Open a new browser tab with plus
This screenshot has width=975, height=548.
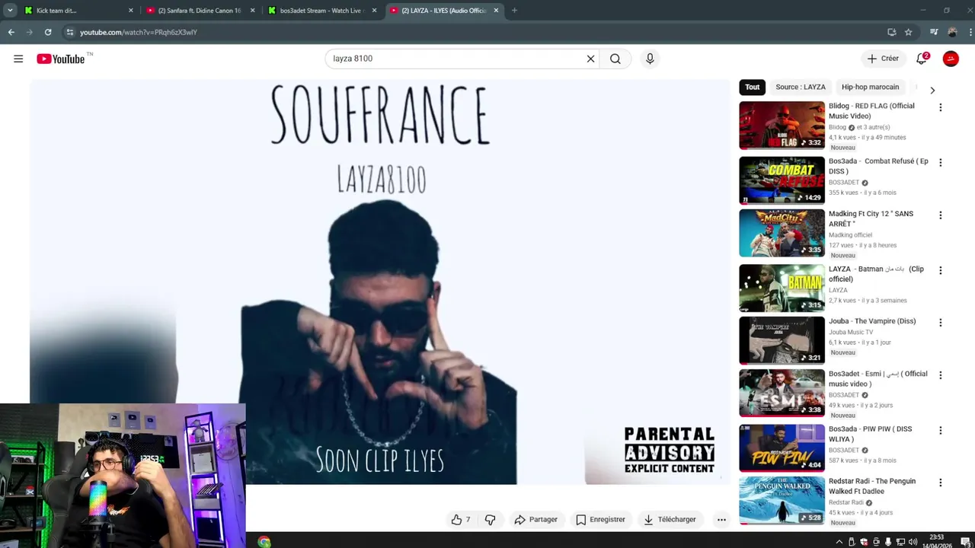tap(514, 11)
